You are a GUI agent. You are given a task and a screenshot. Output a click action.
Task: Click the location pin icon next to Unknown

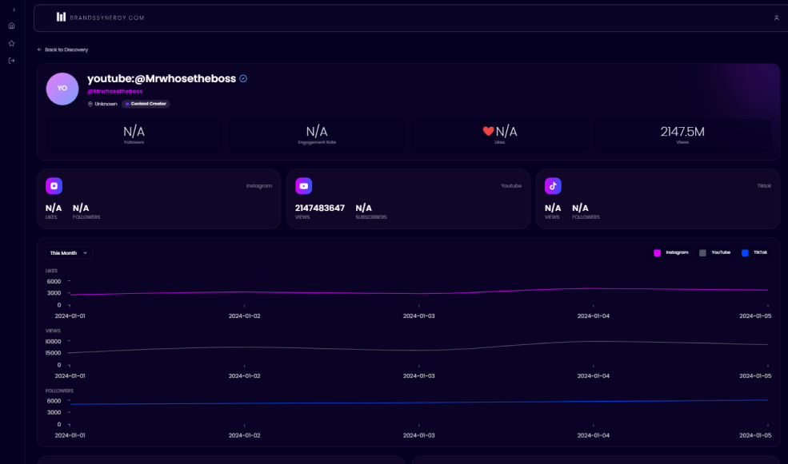[90, 105]
